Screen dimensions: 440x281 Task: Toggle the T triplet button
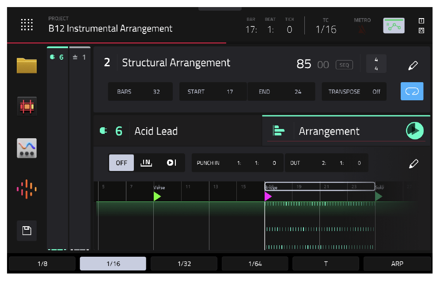tap(326, 264)
